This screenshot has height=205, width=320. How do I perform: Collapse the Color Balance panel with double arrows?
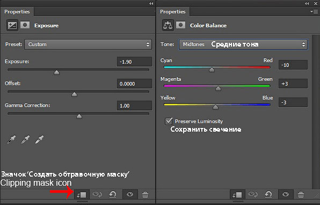[x=307, y=3]
